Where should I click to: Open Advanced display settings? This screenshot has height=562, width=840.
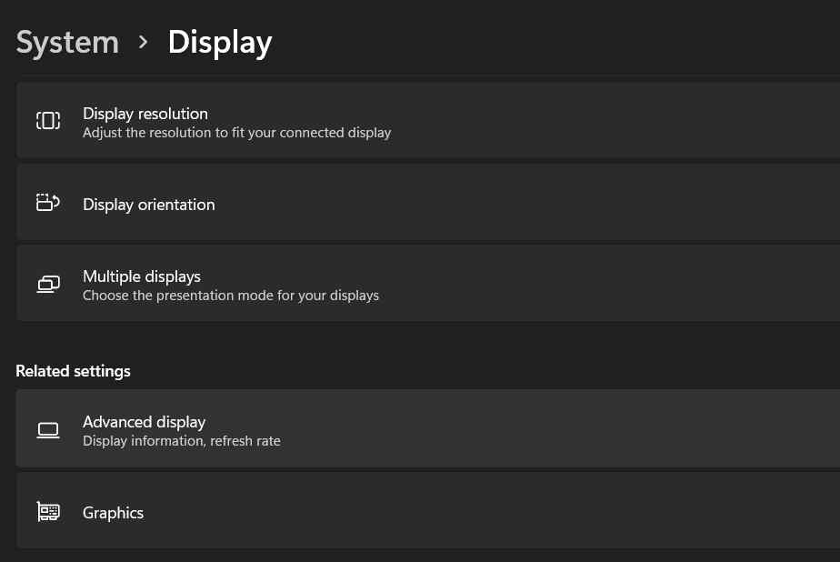coord(428,428)
